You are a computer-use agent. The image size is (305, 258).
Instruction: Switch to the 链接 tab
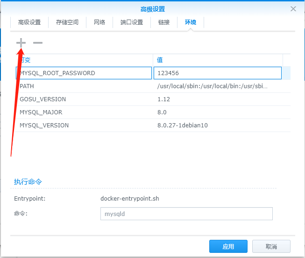[x=164, y=22]
